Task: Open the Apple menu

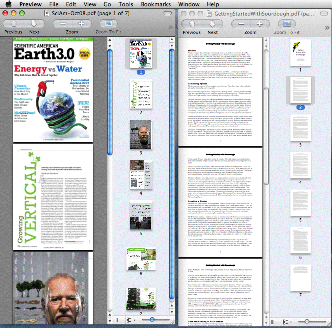Action: coord(9,4)
